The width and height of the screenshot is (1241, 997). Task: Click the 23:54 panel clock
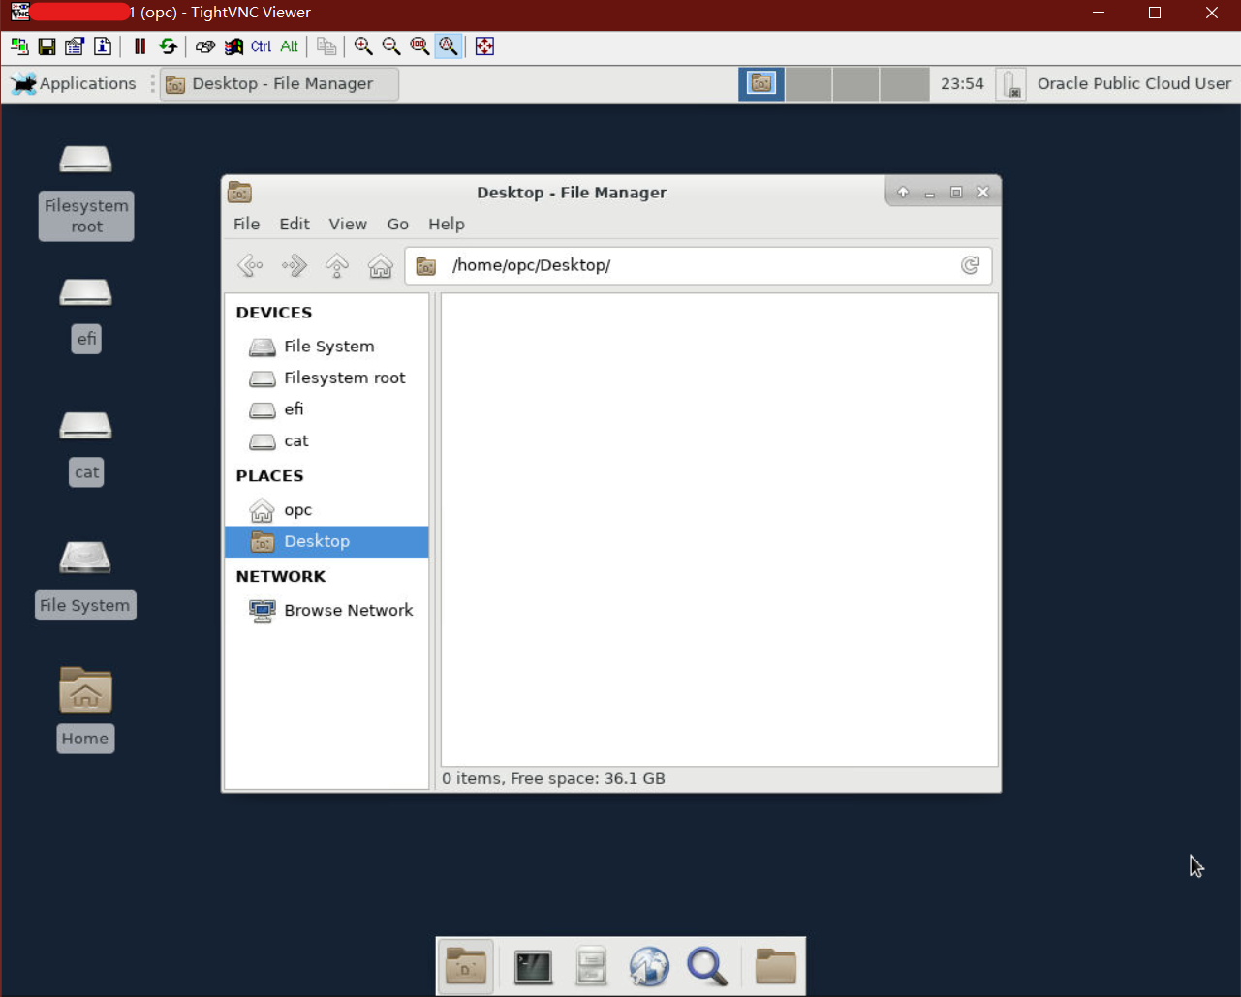pos(962,83)
